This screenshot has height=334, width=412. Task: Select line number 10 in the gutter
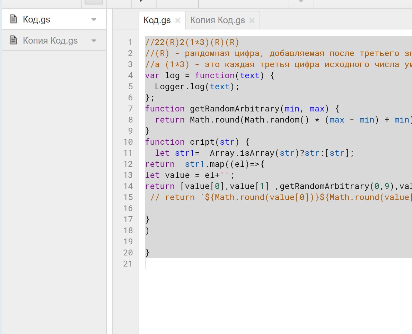pyautogui.click(x=128, y=142)
